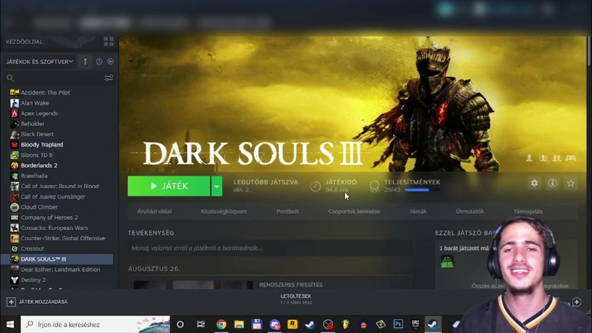Screen dimensions: 592x333
Task: Toggle Dark Souls III favorite star
Action: pyautogui.click(x=571, y=183)
